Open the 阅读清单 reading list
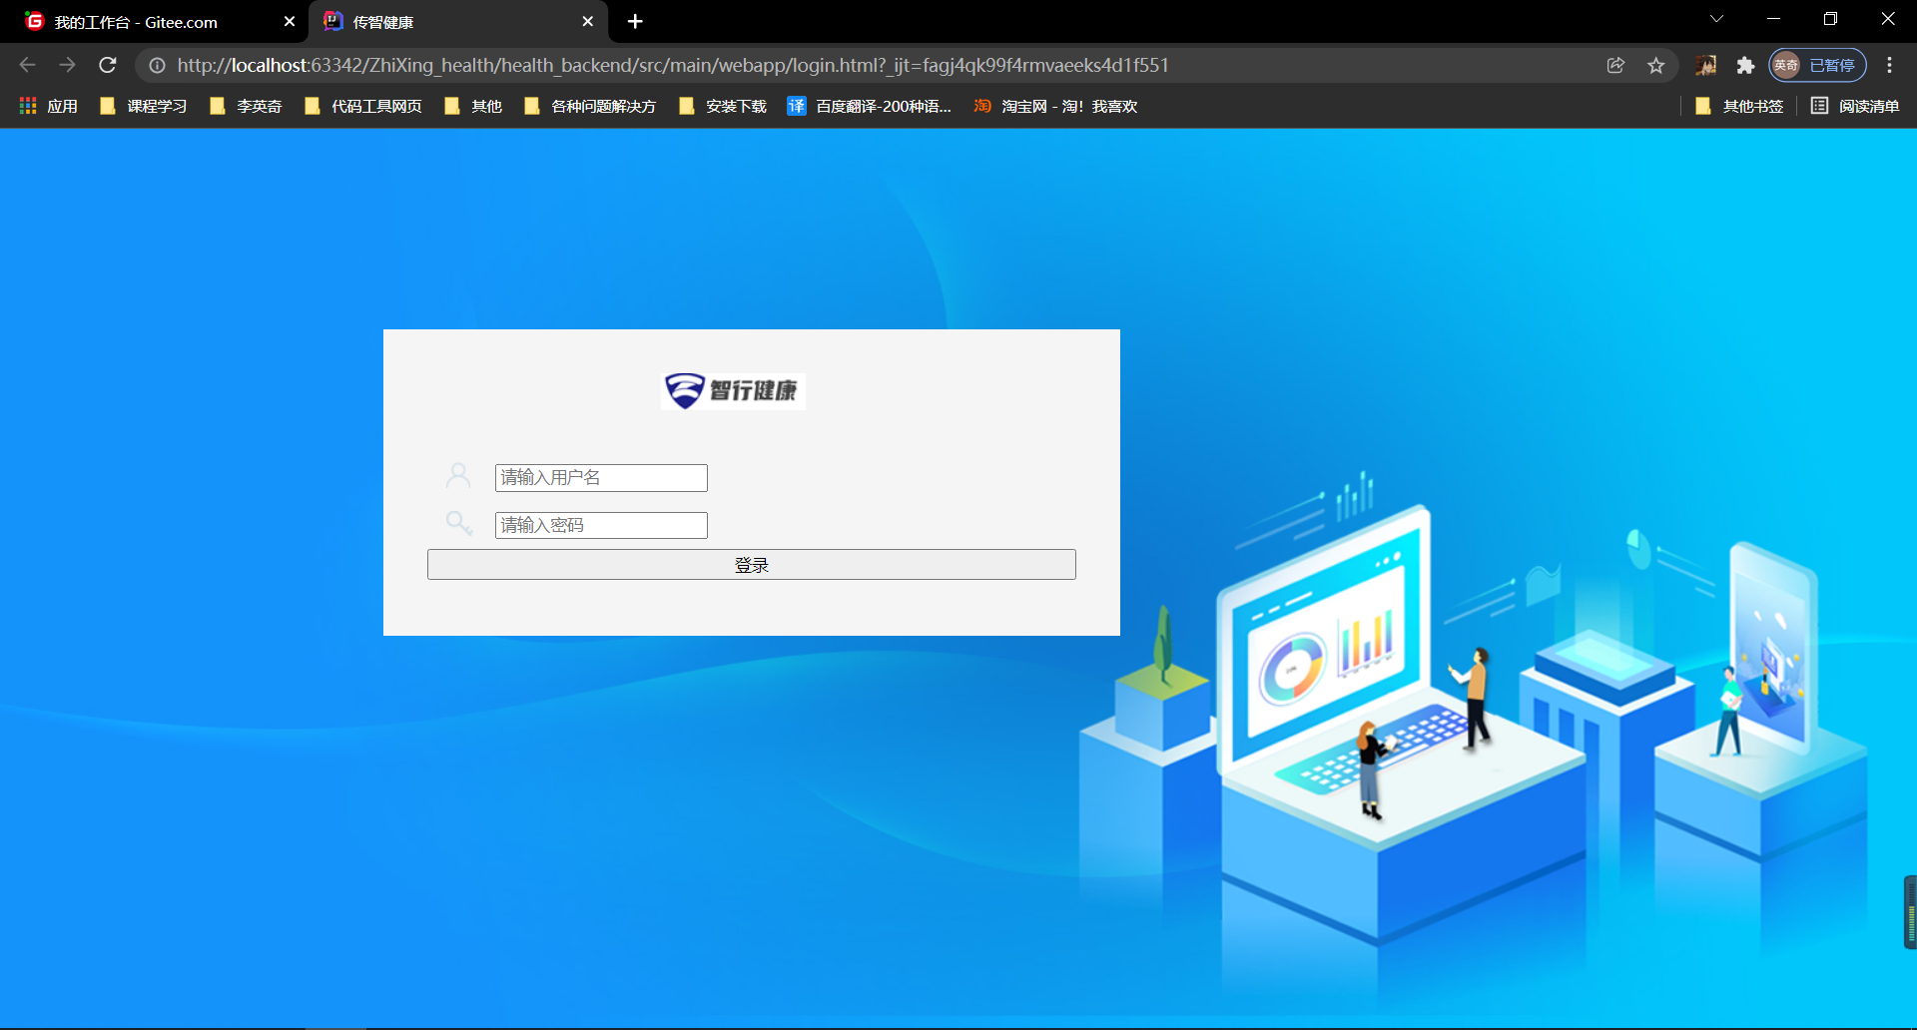This screenshot has width=1917, height=1030. [x=1855, y=106]
